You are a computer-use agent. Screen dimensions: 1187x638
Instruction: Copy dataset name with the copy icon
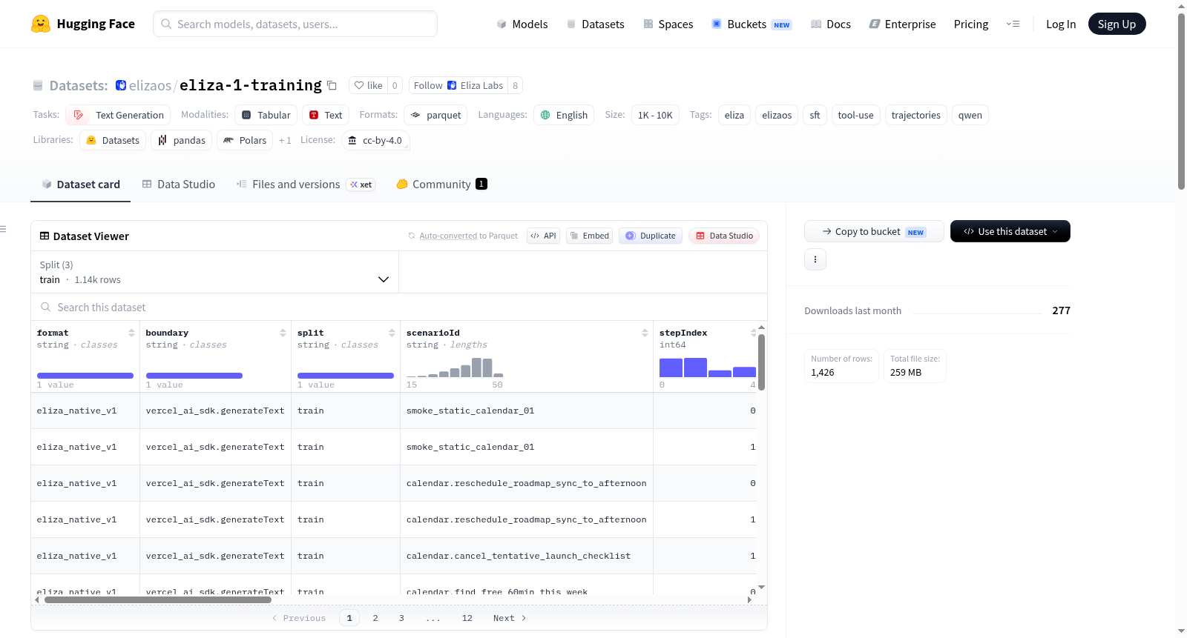(x=332, y=85)
